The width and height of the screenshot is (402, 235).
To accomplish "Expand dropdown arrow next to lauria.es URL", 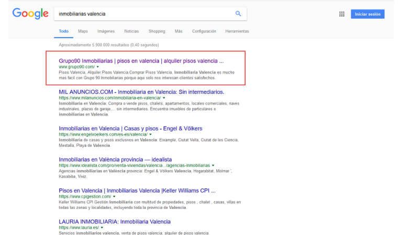I will 102,228.
